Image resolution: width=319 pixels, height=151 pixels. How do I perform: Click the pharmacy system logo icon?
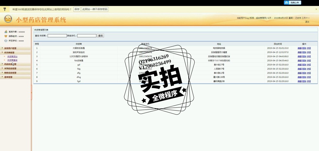[8, 19]
